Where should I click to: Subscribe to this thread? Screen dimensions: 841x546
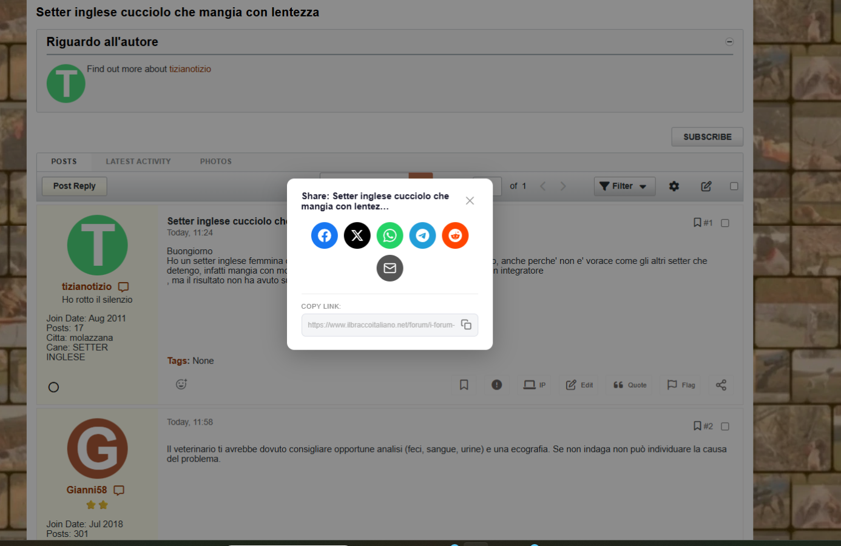click(x=708, y=137)
